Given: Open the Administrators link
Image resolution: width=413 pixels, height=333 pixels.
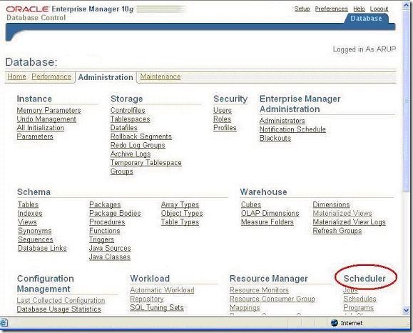Looking at the screenshot, I should [282, 121].
